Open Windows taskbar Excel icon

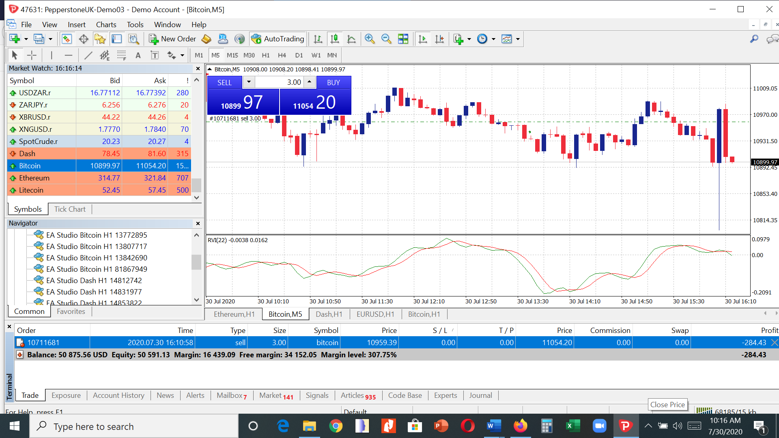(x=573, y=426)
